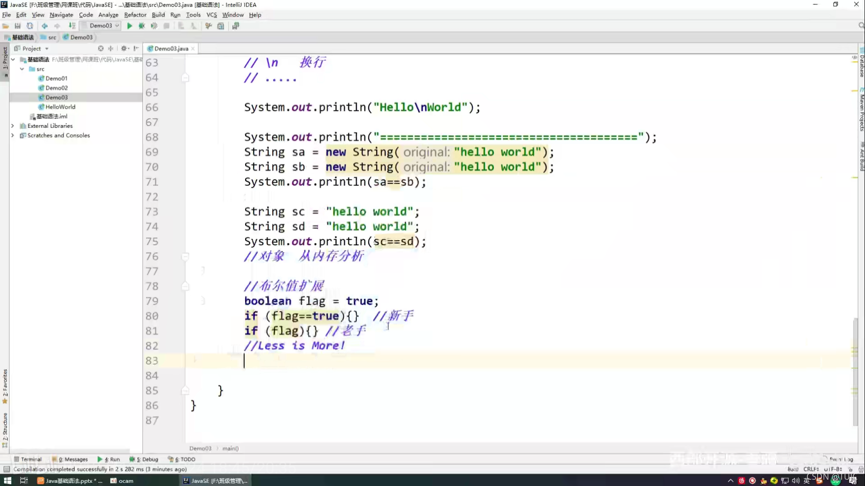
Task: Open the Code menu from menu bar
Action: [85, 15]
